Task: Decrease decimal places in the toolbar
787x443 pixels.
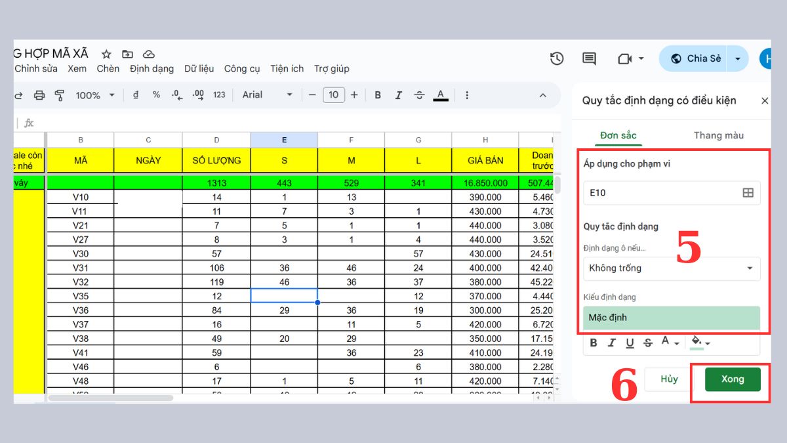Action: (176, 95)
